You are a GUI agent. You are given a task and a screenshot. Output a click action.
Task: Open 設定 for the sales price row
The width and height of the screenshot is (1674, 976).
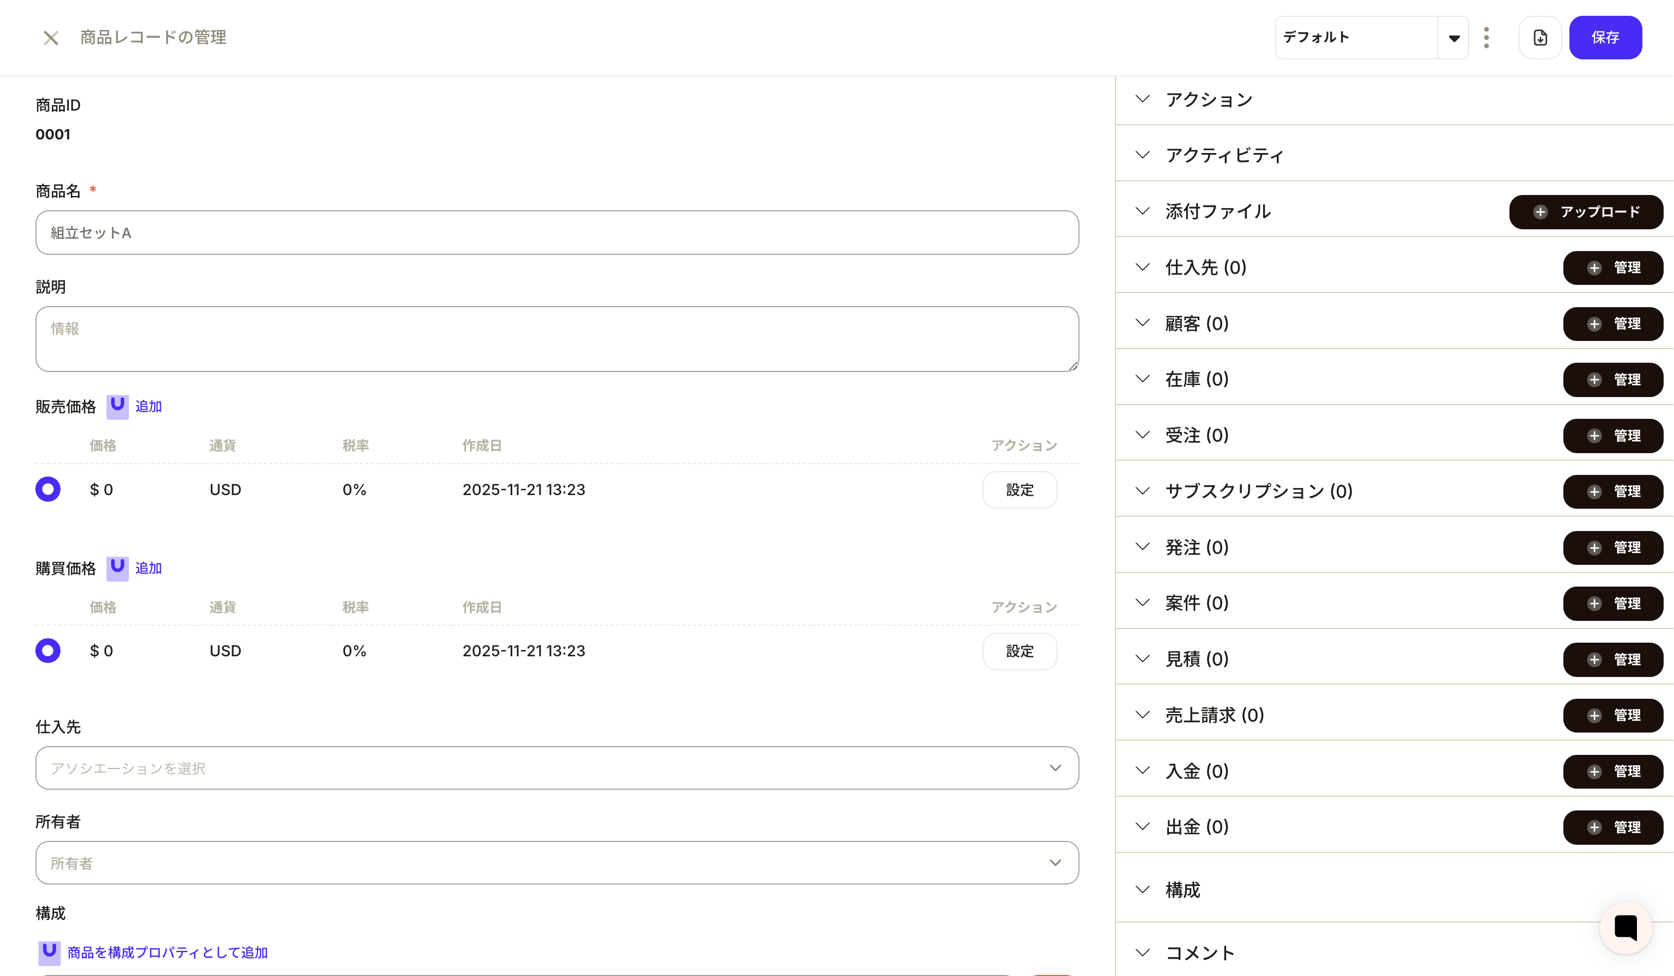click(1020, 489)
